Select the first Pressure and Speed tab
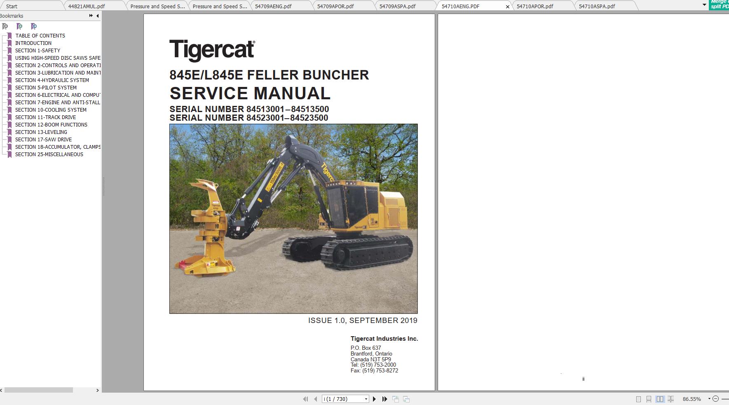This screenshot has height=405, width=729. [157, 6]
